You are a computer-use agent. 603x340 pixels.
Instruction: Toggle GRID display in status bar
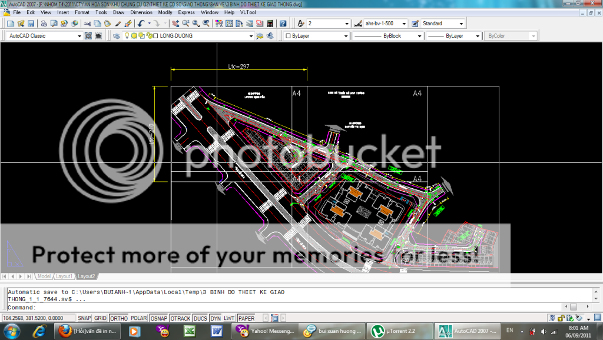pos(100,318)
